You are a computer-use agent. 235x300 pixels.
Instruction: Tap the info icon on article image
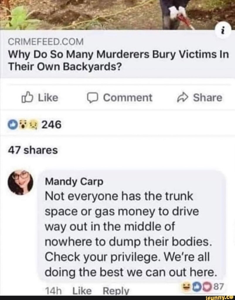pyautogui.click(x=223, y=32)
